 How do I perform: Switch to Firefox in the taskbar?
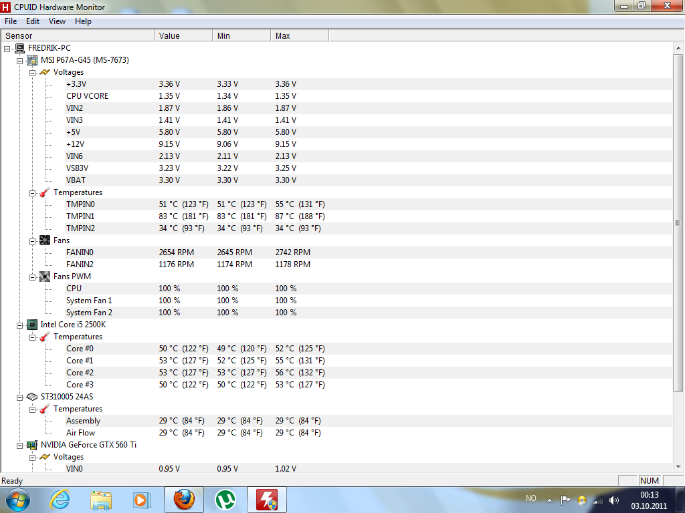pos(184,500)
